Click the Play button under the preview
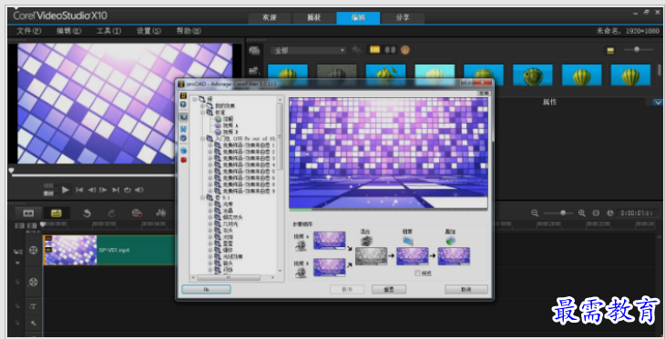Screen dimensions: 665x339 (66, 190)
